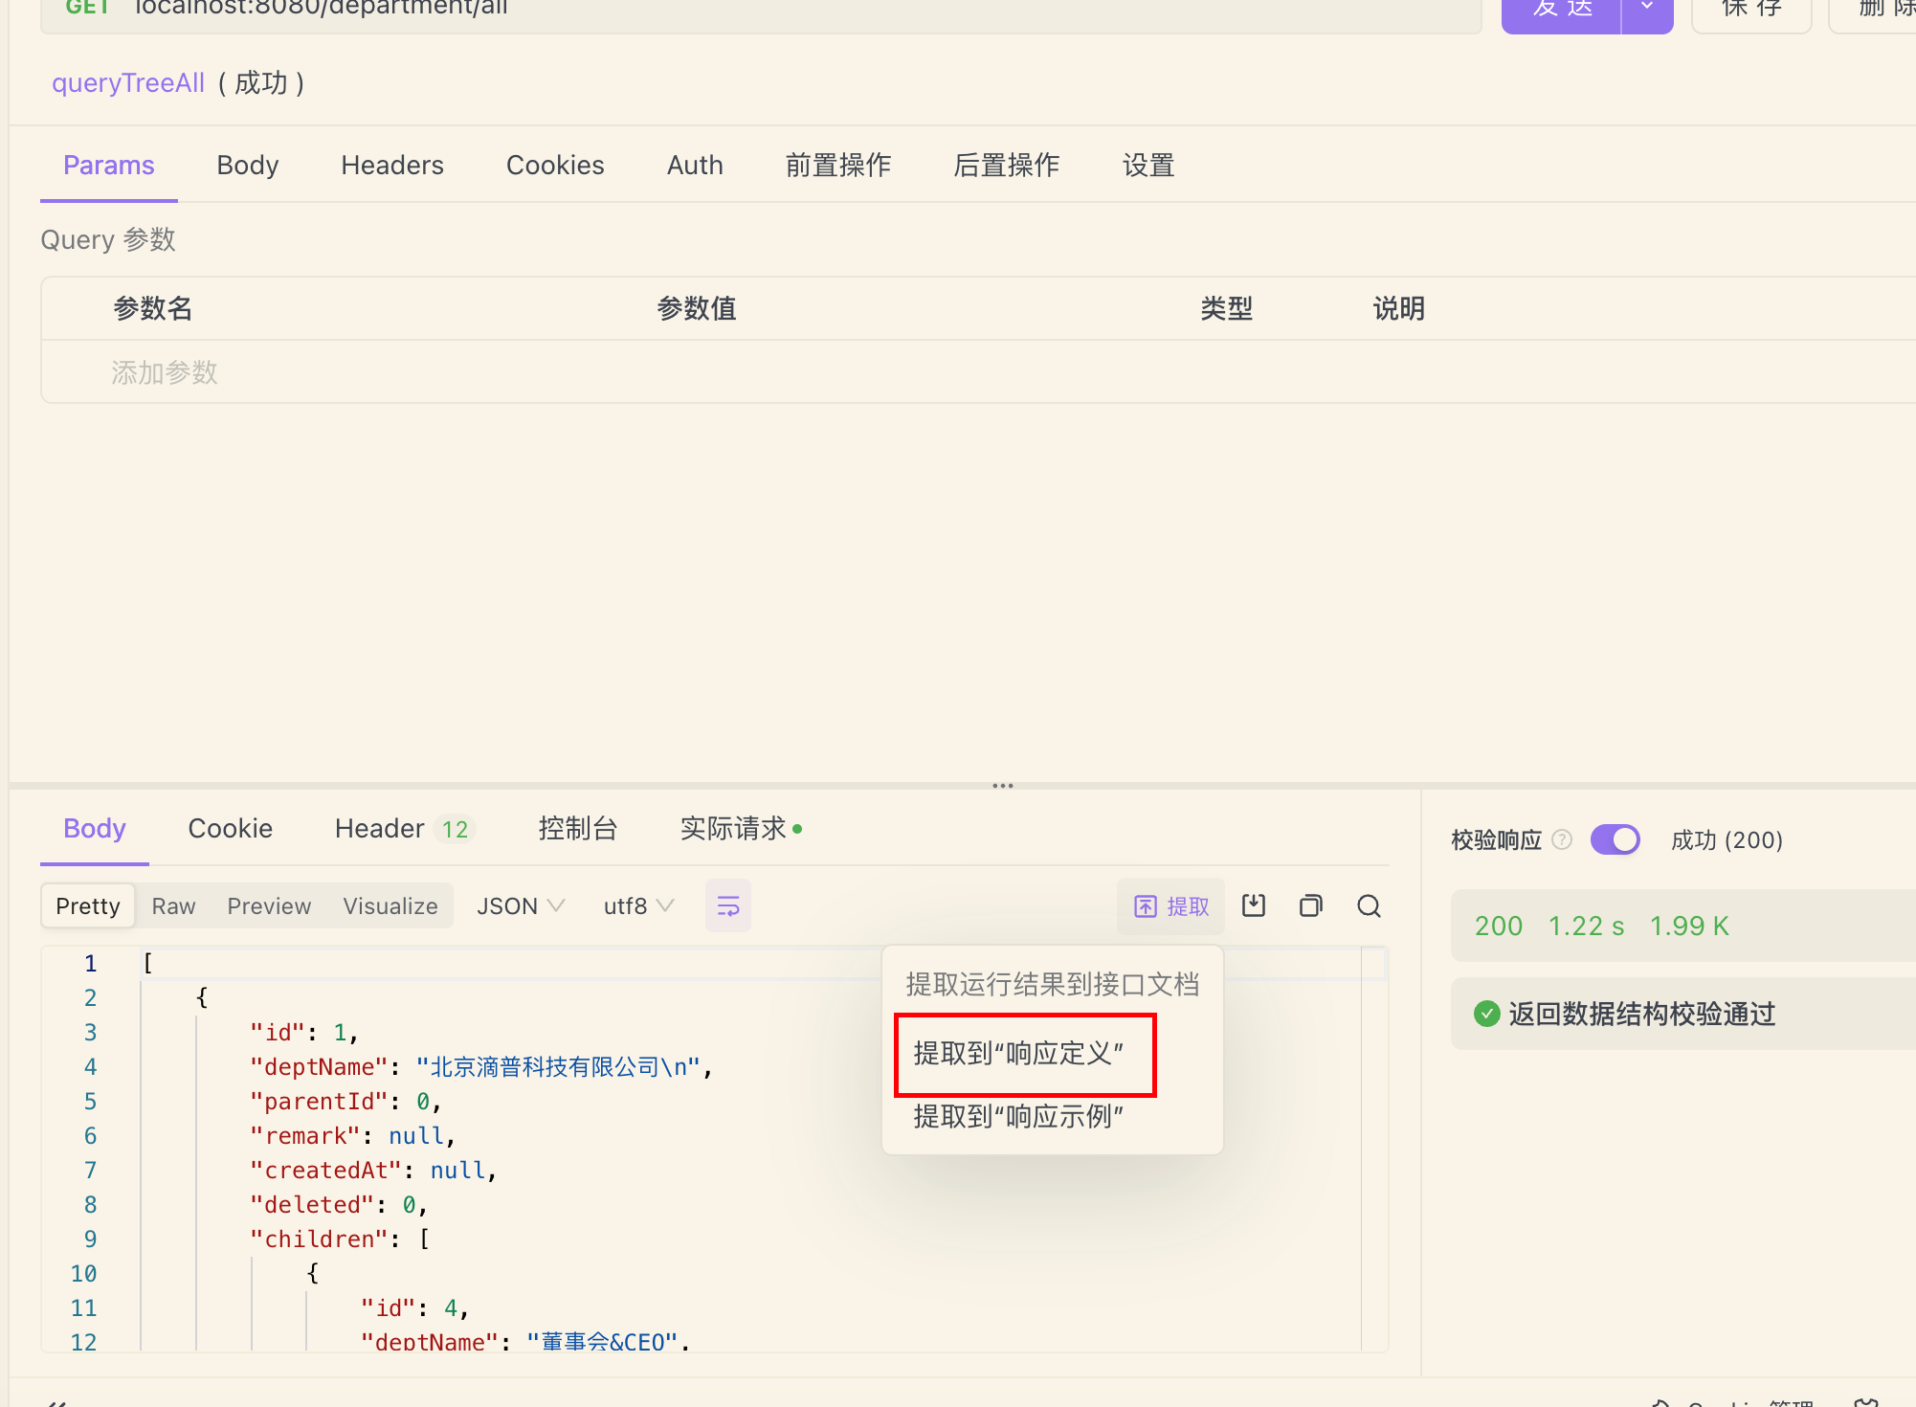The image size is (1916, 1407).
Task: Click the 200 status code text
Action: pyautogui.click(x=1499, y=926)
